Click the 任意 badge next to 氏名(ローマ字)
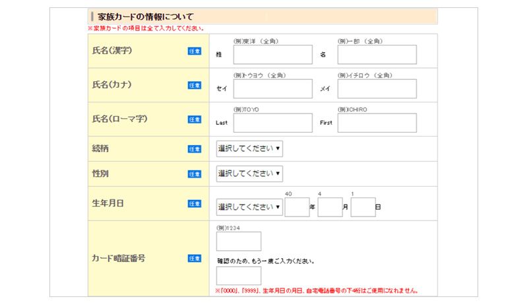527x303 pixels. click(x=195, y=119)
